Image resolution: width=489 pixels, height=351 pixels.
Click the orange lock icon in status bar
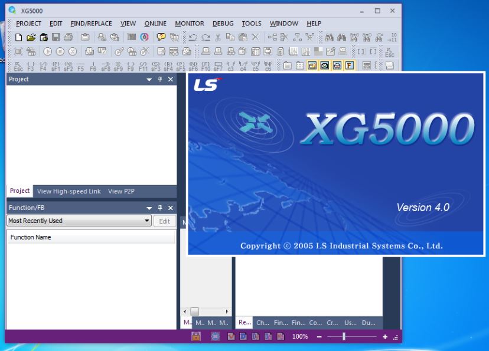point(196,336)
